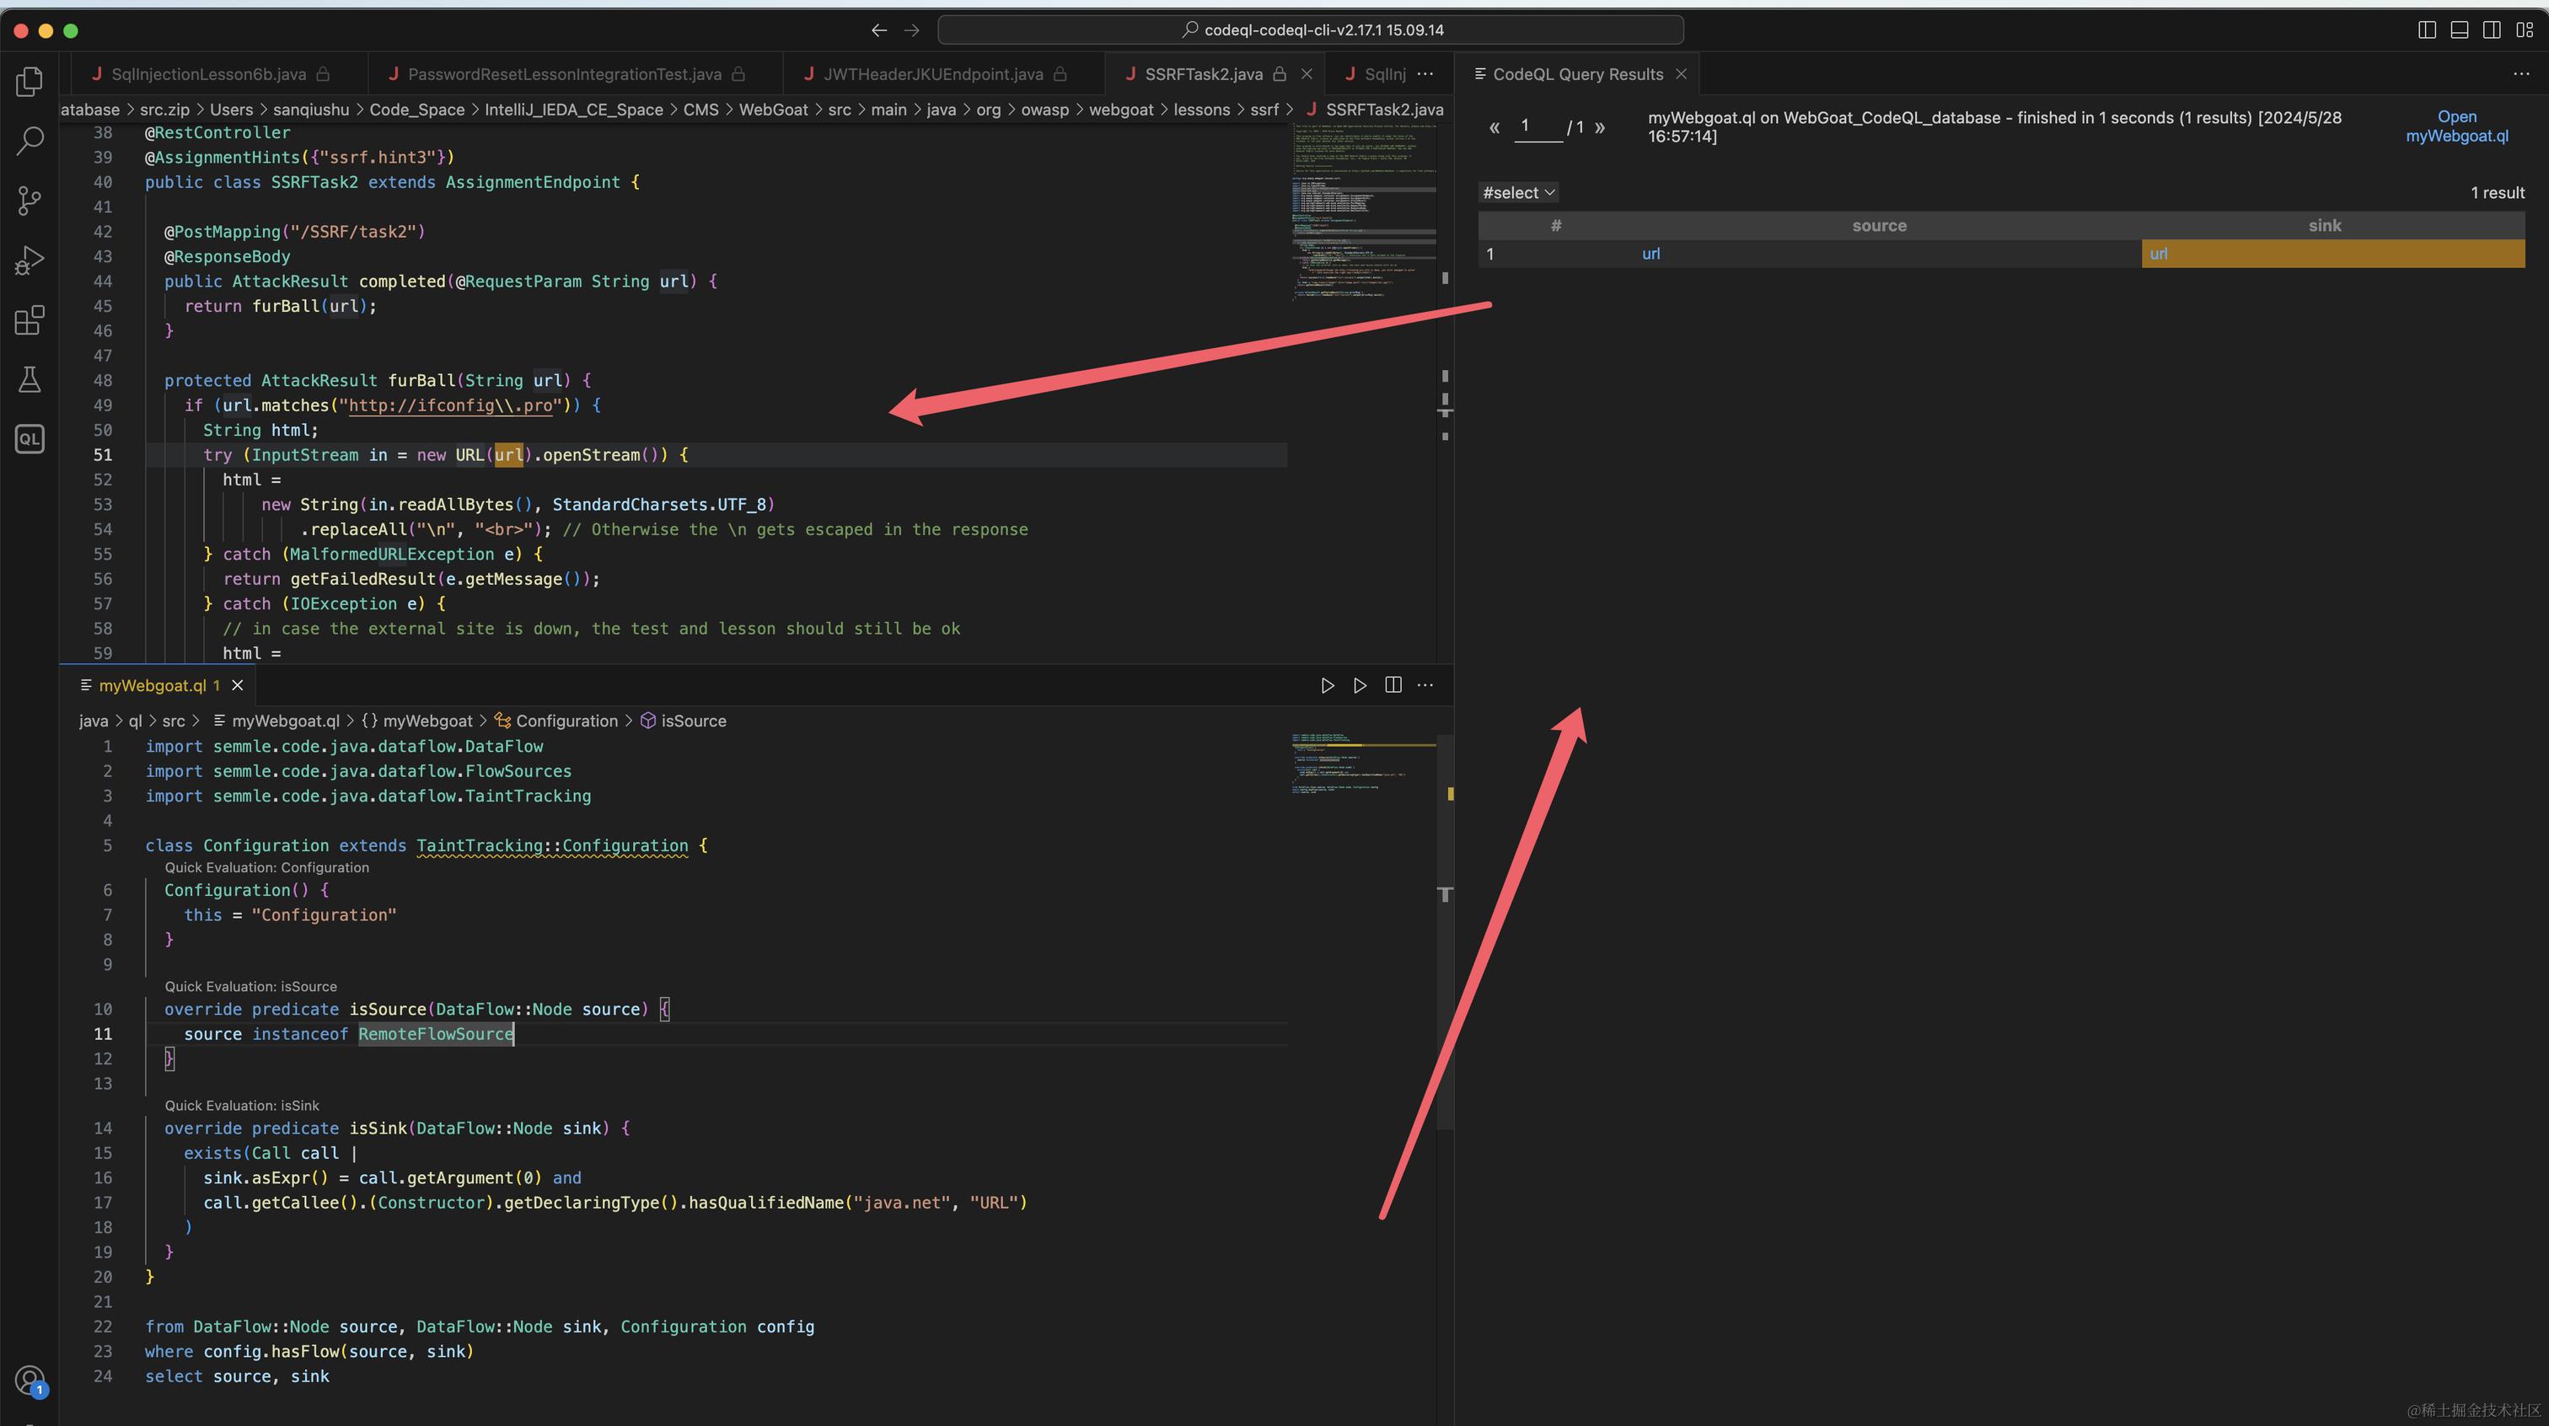Click the Accounts icon with badge

(x=30, y=1380)
